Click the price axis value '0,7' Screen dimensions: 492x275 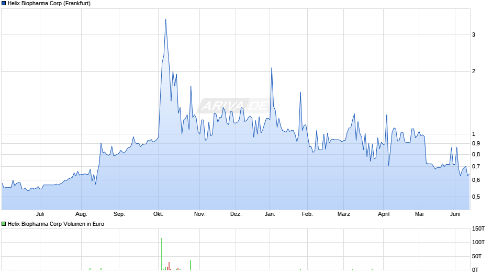coord(476,166)
